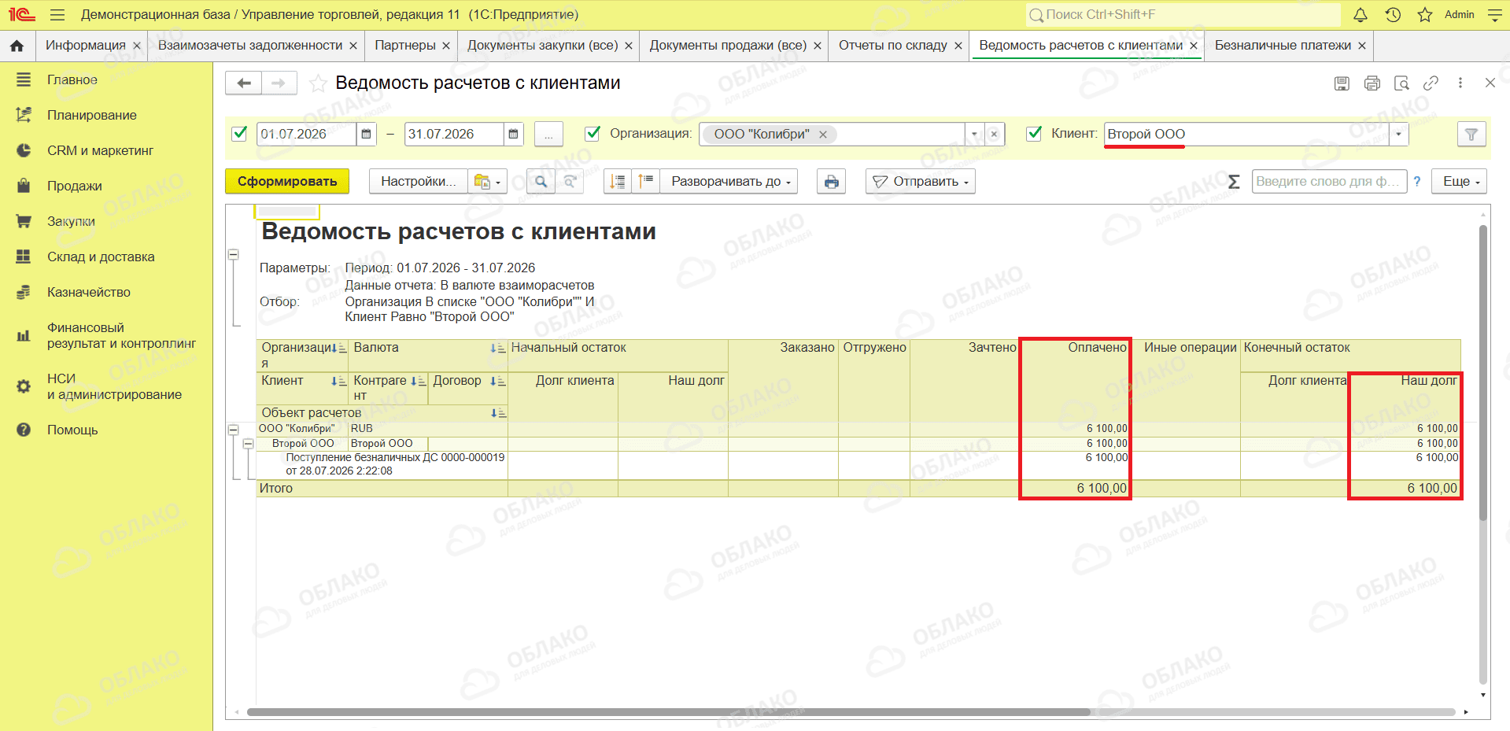Click the find-next icon beside the magnifier
This screenshot has width=1510, height=731.
tap(570, 182)
